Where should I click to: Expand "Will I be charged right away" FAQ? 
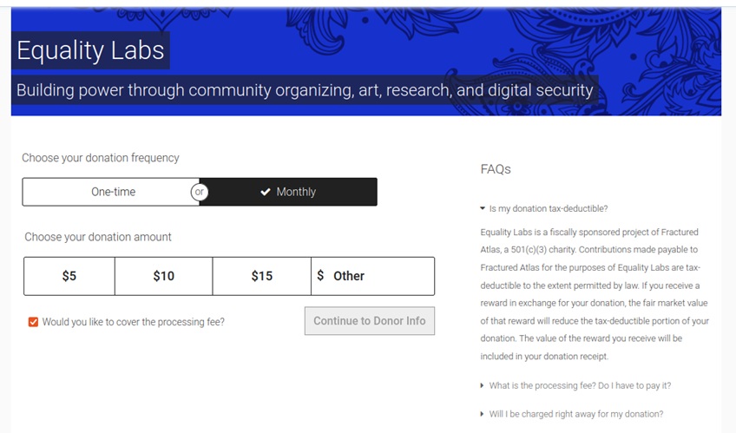[575, 414]
